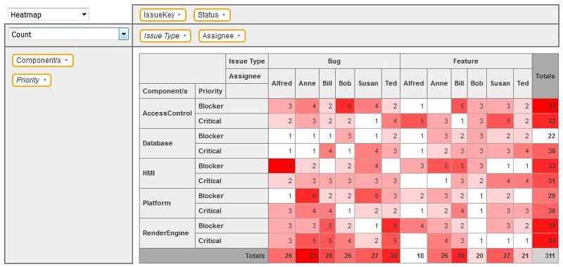Click the RenderEngine row header
Screen dimensions: 563x267
(x=167, y=233)
